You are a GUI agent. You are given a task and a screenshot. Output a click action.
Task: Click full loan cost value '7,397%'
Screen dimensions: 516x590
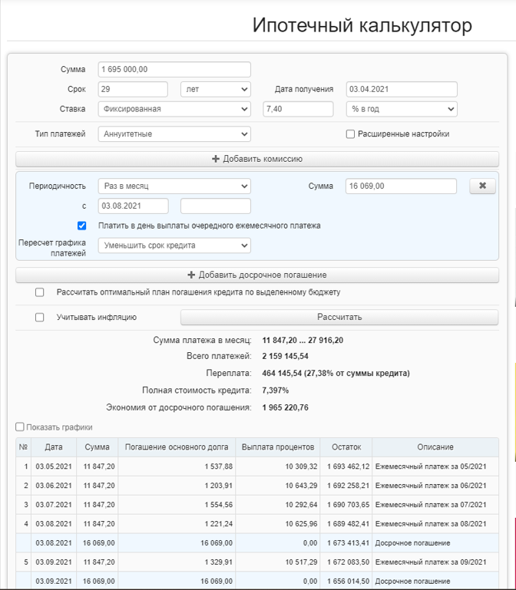click(276, 391)
